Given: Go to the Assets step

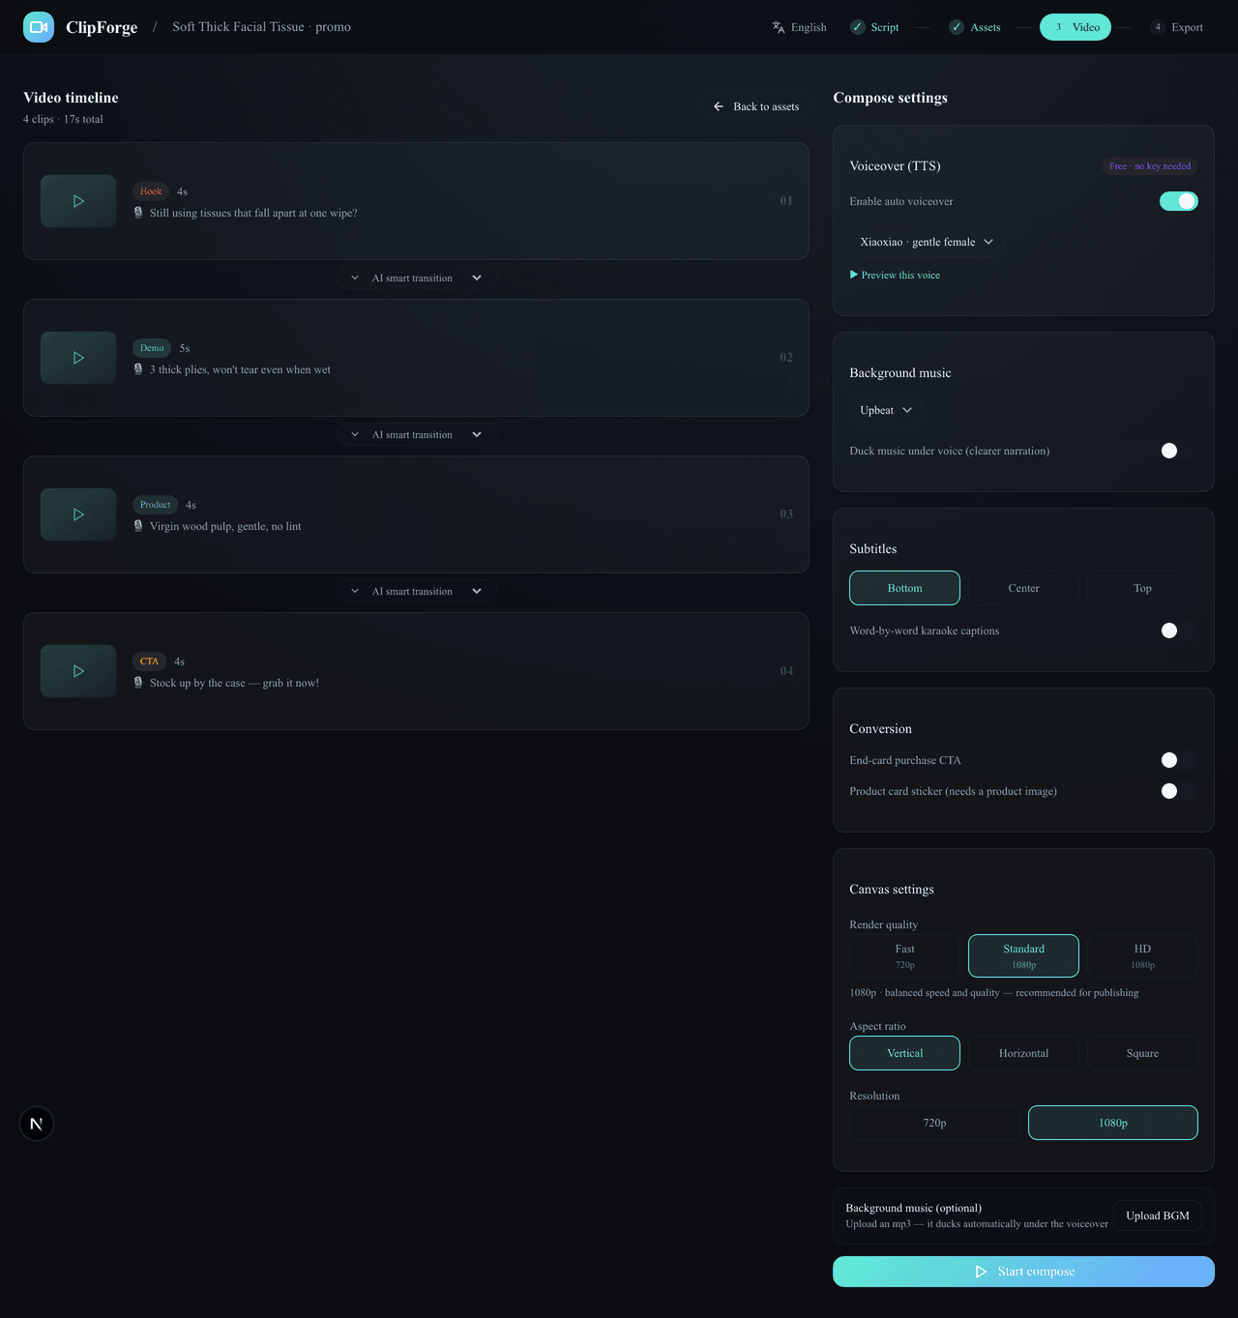Looking at the screenshot, I should click(x=975, y=27).
